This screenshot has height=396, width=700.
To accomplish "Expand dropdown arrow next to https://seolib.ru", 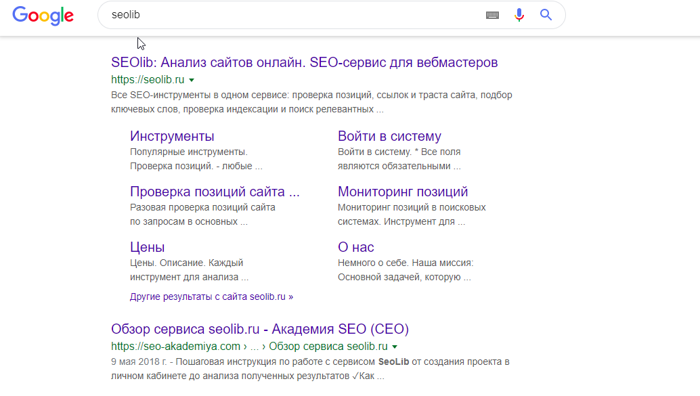I will [x=192, y=80].
